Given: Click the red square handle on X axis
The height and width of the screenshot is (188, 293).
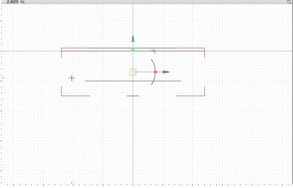Looking at the screenshot, I should 155,72.
